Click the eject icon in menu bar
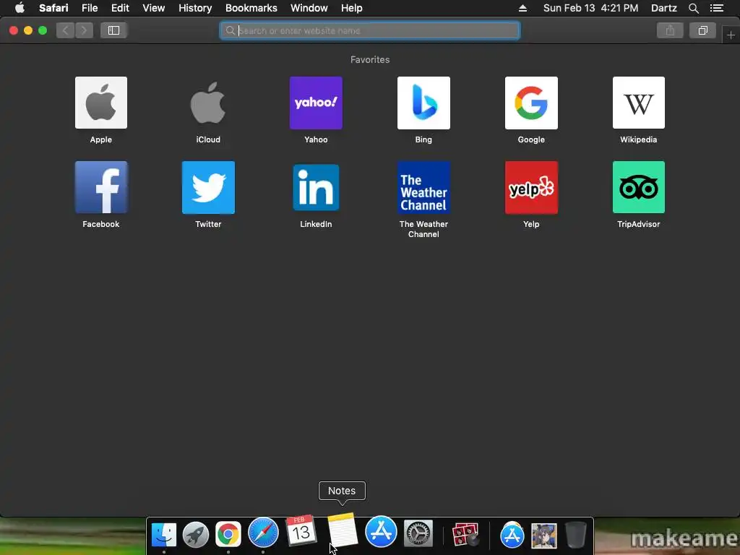The image size is (740, 555). [522, 8]
